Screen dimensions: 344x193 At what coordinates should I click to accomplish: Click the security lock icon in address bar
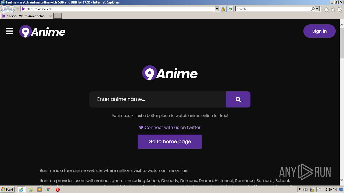pyautogui.click(x=223, y=9)
